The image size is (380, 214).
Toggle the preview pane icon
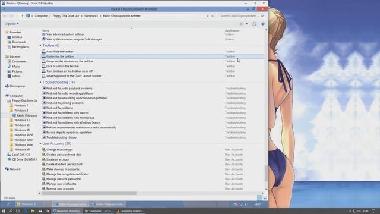[255, 24]
